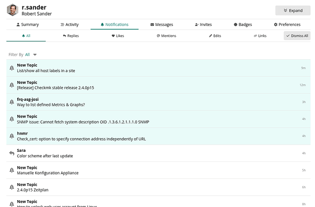Show only Mentions notifications
Screen dimensions: 315x207
(x=166, y=36)
